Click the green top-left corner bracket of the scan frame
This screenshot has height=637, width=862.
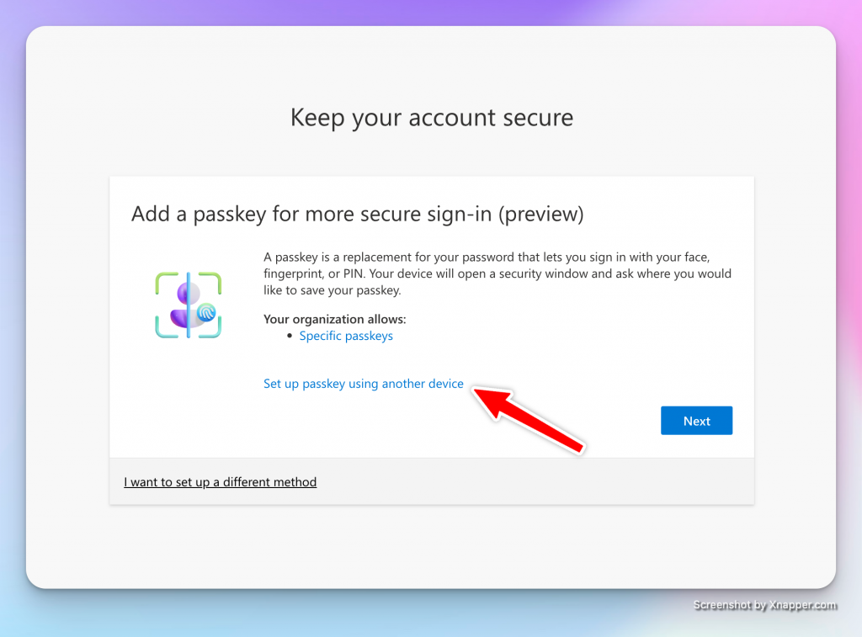162,279
